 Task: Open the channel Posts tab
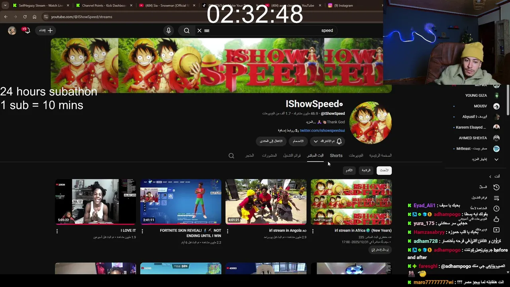(x=269, y=155)
